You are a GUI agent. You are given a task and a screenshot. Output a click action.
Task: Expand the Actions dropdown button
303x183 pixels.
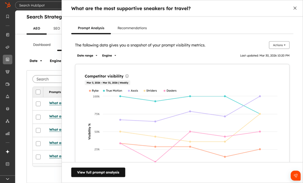[x=279, y=45]
